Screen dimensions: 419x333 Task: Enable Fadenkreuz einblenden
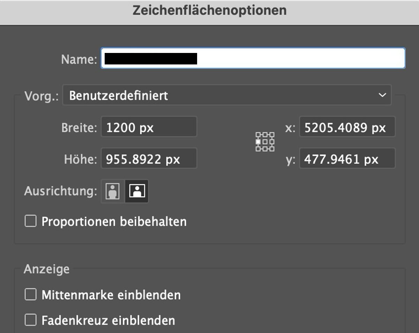tap(30, 319)
